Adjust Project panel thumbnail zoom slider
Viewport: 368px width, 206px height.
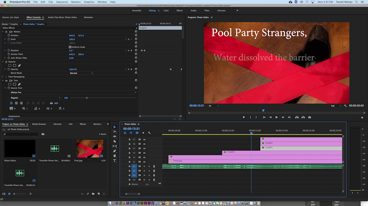click(x=14, y=194)
